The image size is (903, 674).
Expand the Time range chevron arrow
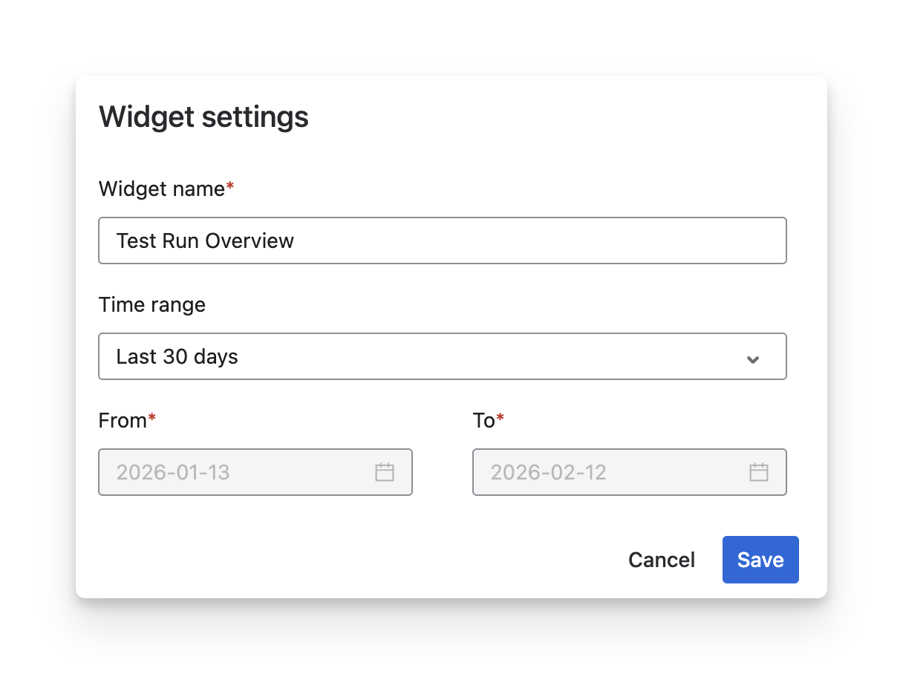click(x=753, y=359)
